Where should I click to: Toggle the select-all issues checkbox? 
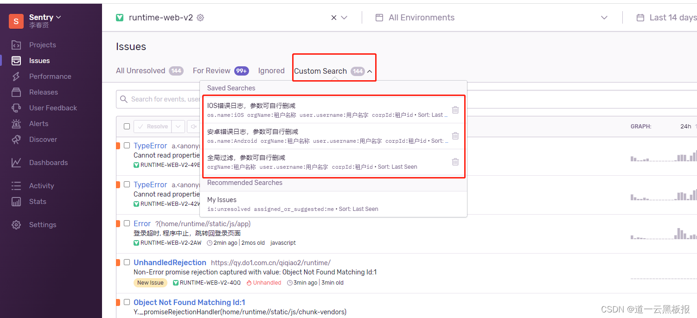[127, 127]
